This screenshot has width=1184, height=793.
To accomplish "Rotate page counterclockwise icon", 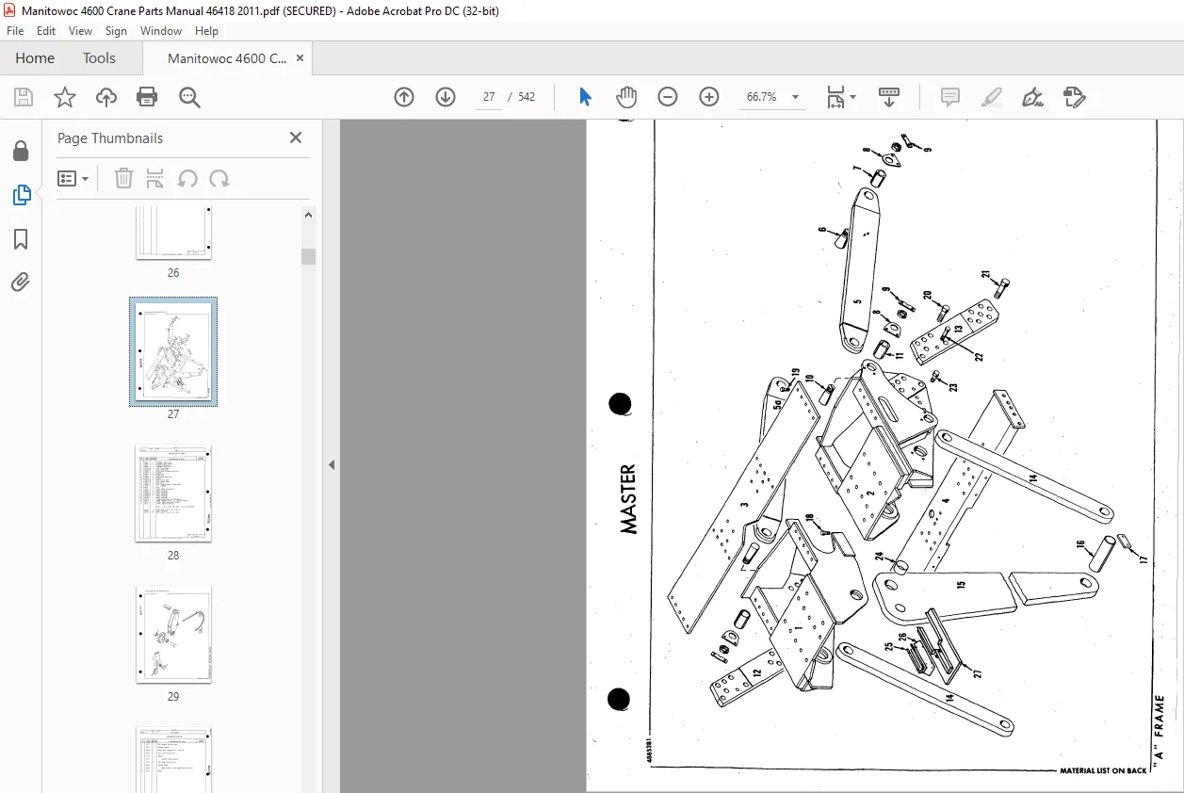I will (x=187, y=178).
